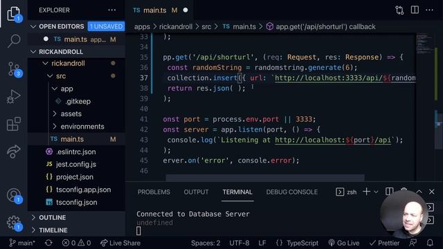Click Live Share in the status bar

[120, 243]
